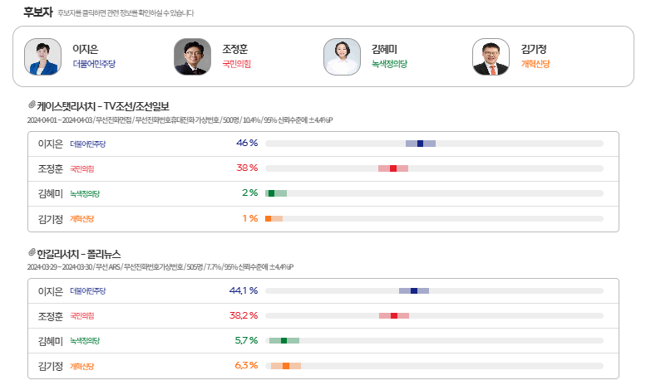Open candidate 김기정's profile photo

pos(491,56)
